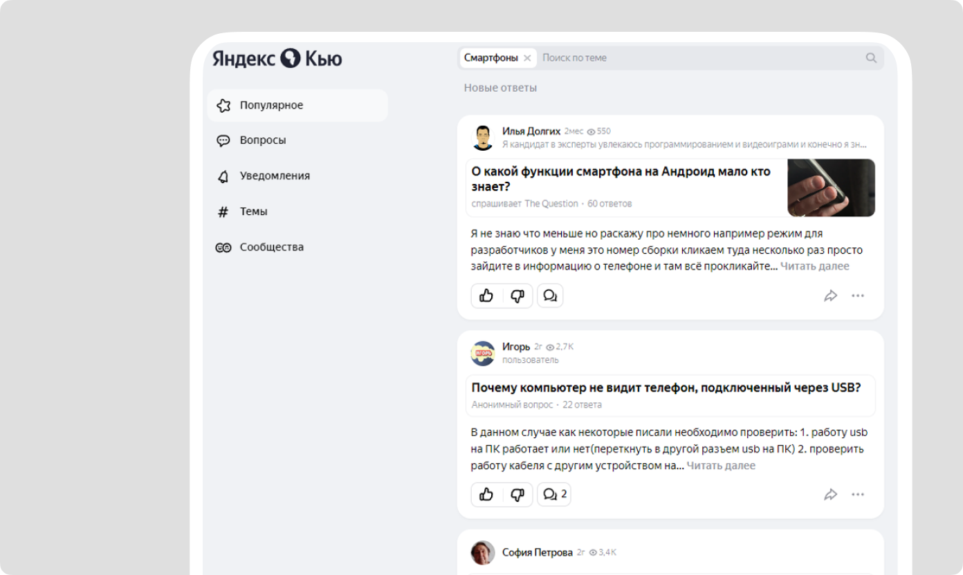Click the Анонимный вопрос label
This screenshot has width=963, height=575.
coord(512,405)
